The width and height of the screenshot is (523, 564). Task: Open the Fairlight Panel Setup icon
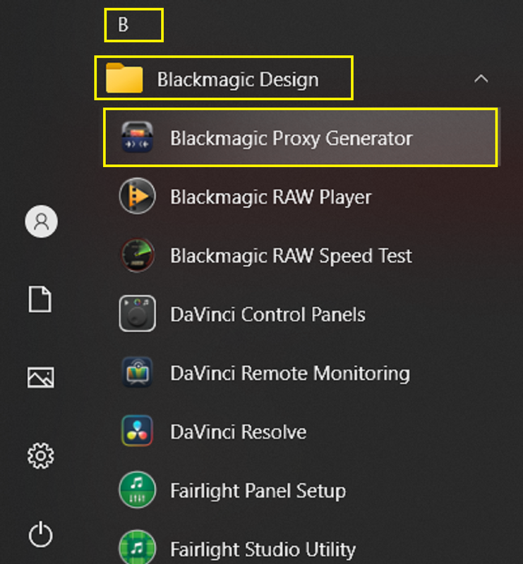(137, 489)
